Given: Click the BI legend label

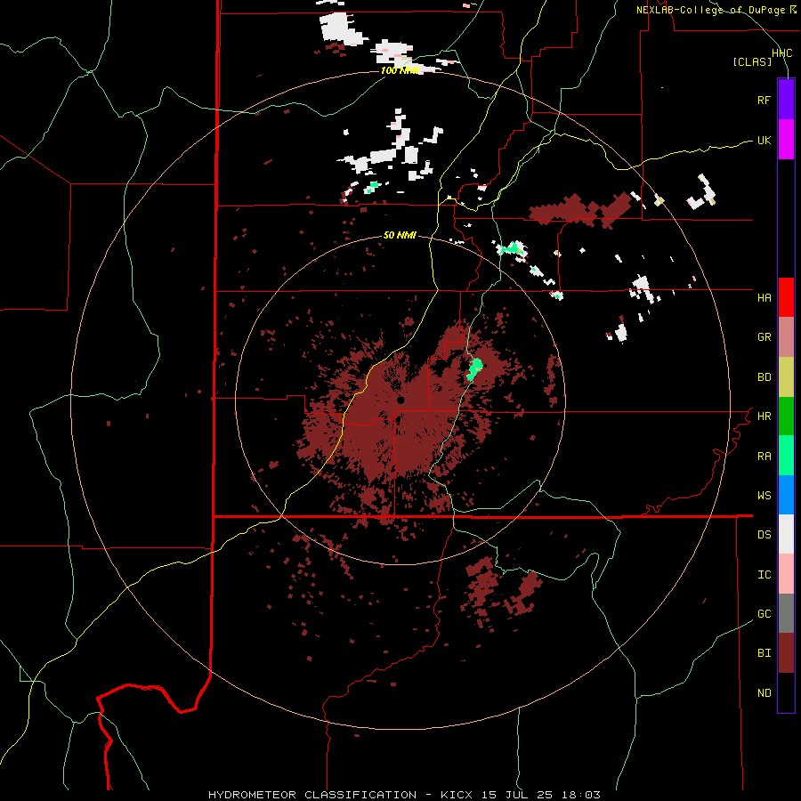Looking at the screenshot, I should coord(764,653).
